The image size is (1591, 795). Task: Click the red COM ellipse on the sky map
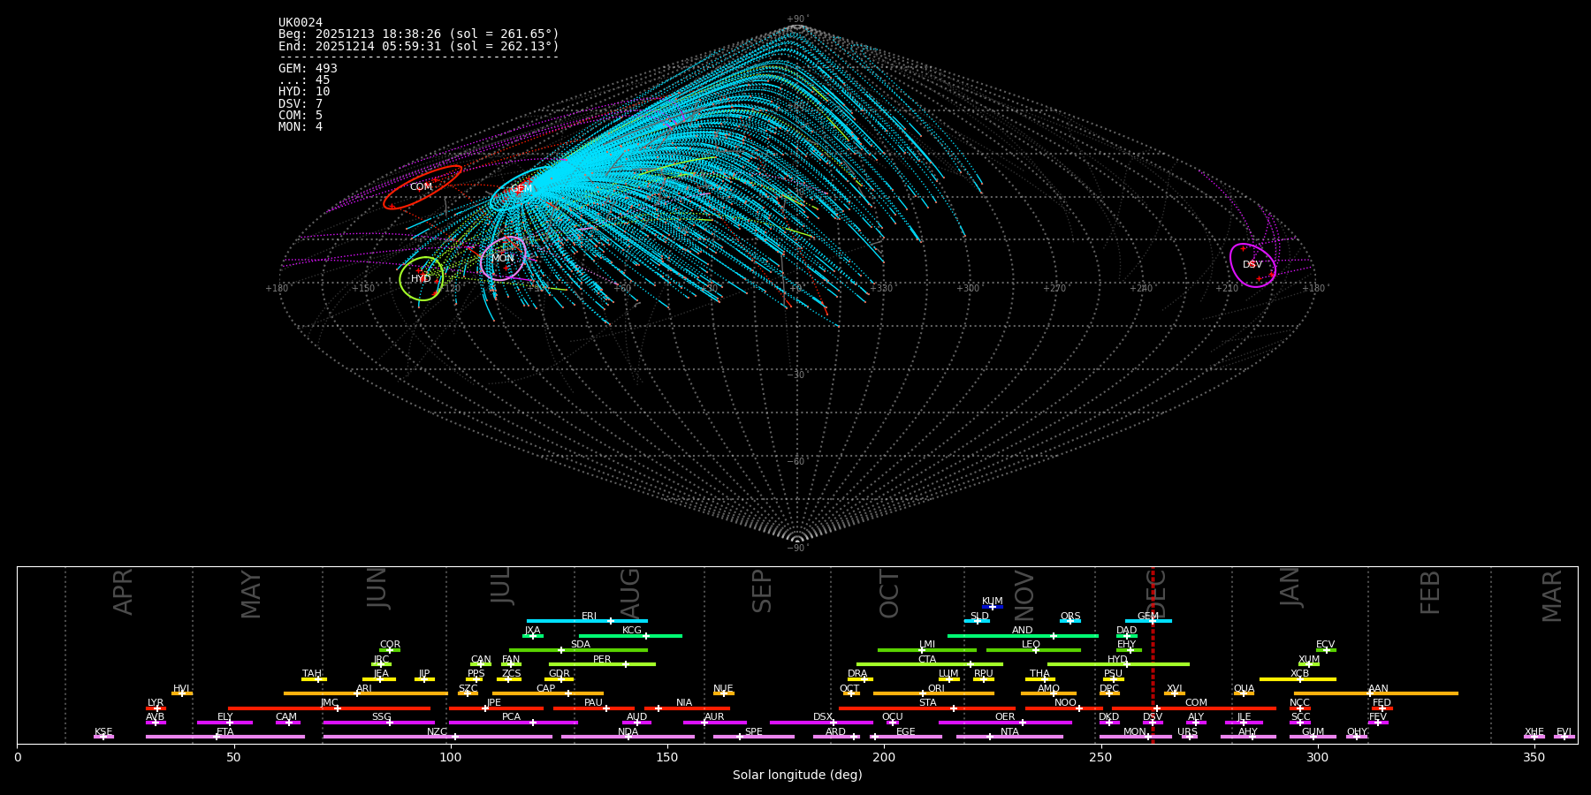[422, 187]
